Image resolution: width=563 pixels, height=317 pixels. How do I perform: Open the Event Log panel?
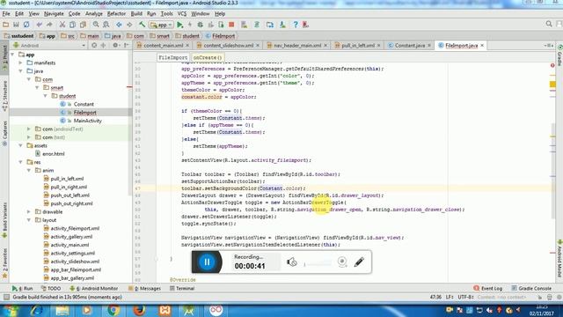(x=488, y=288)
